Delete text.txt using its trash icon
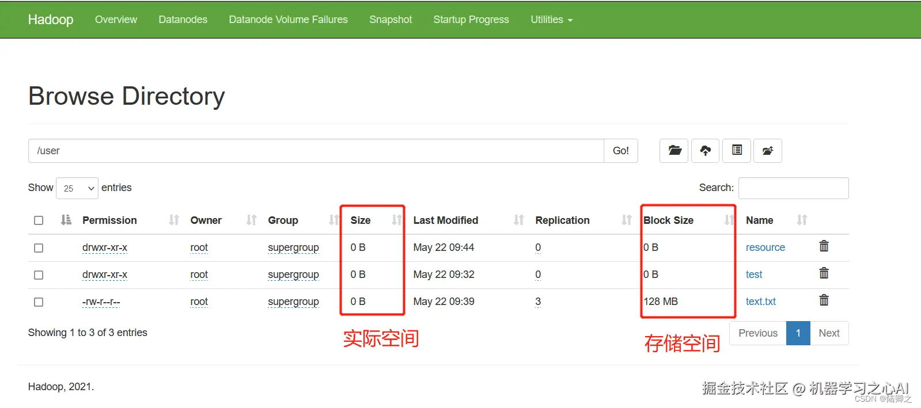The height and width of the screenshot is (408, 921). [x=824, y=300]
